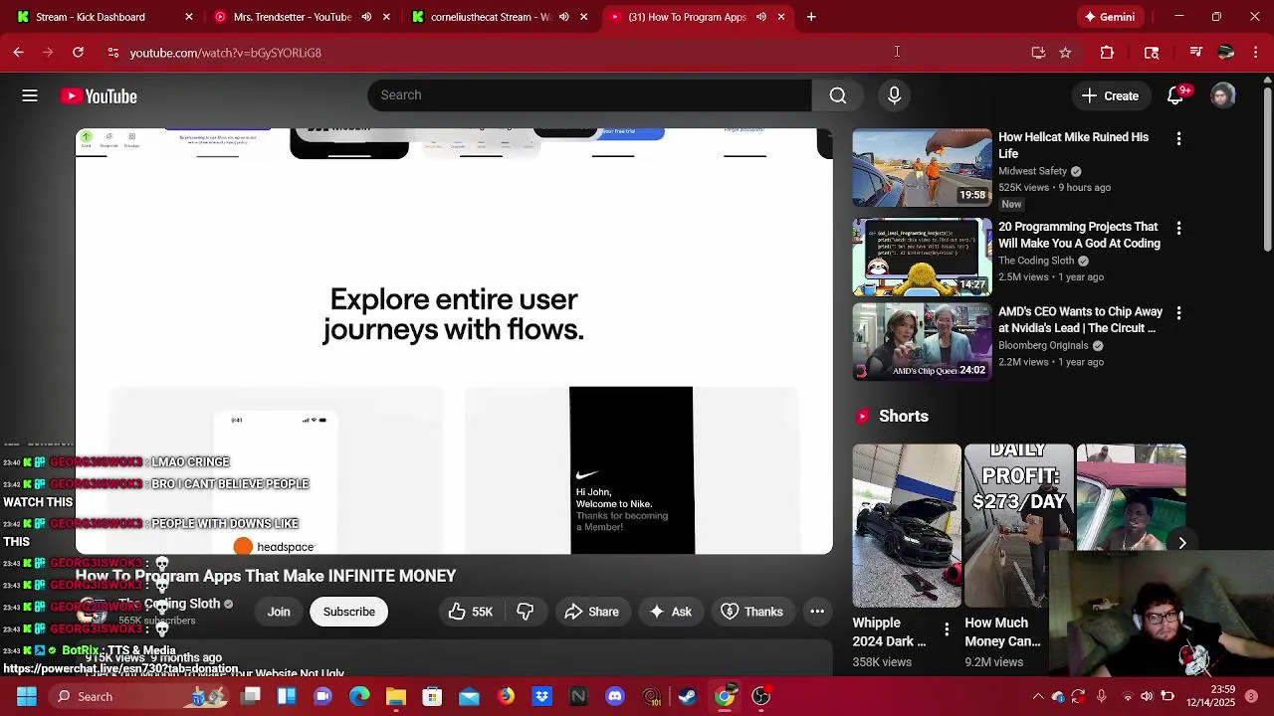Open the Chrome profile picture in toolbar
This screenshot has width=1274, height=716.
(1226, 53)
